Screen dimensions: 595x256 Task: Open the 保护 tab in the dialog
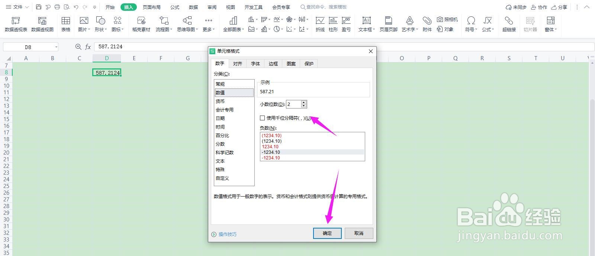coord(309,64)
